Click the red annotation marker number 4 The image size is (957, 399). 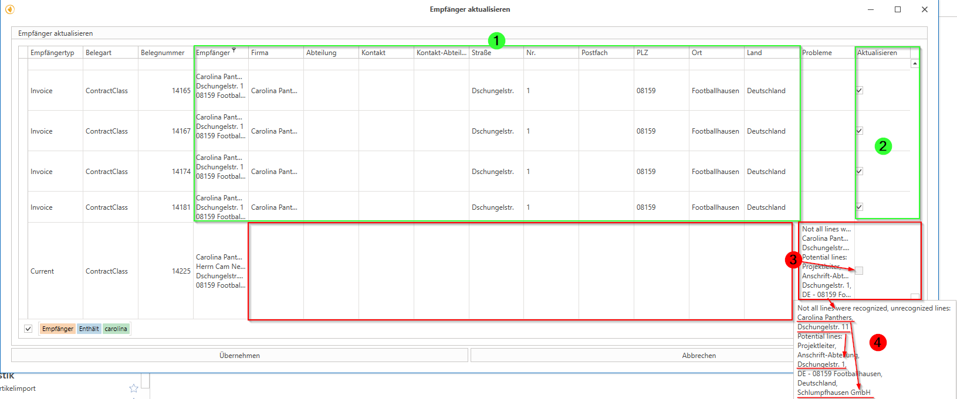tap(877, 342)
